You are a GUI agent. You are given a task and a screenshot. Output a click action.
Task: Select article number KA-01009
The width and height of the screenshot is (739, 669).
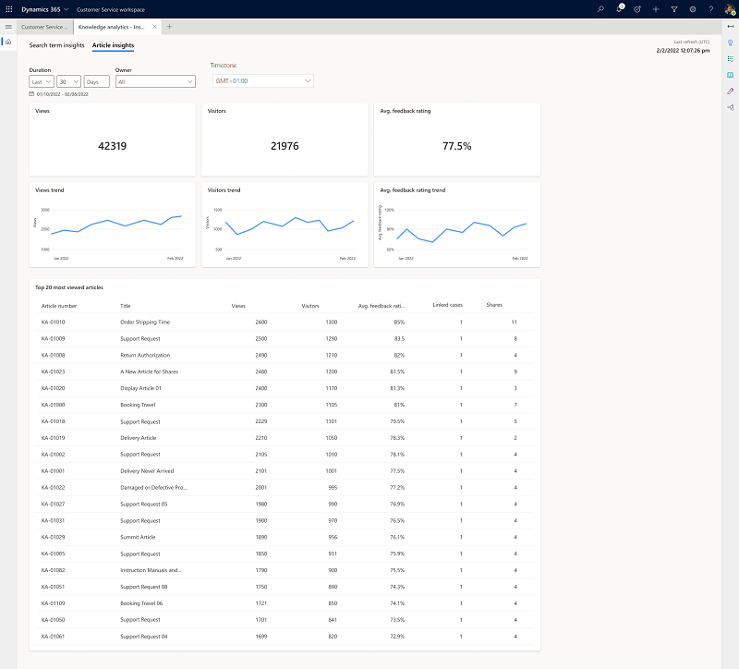[54, 339]
